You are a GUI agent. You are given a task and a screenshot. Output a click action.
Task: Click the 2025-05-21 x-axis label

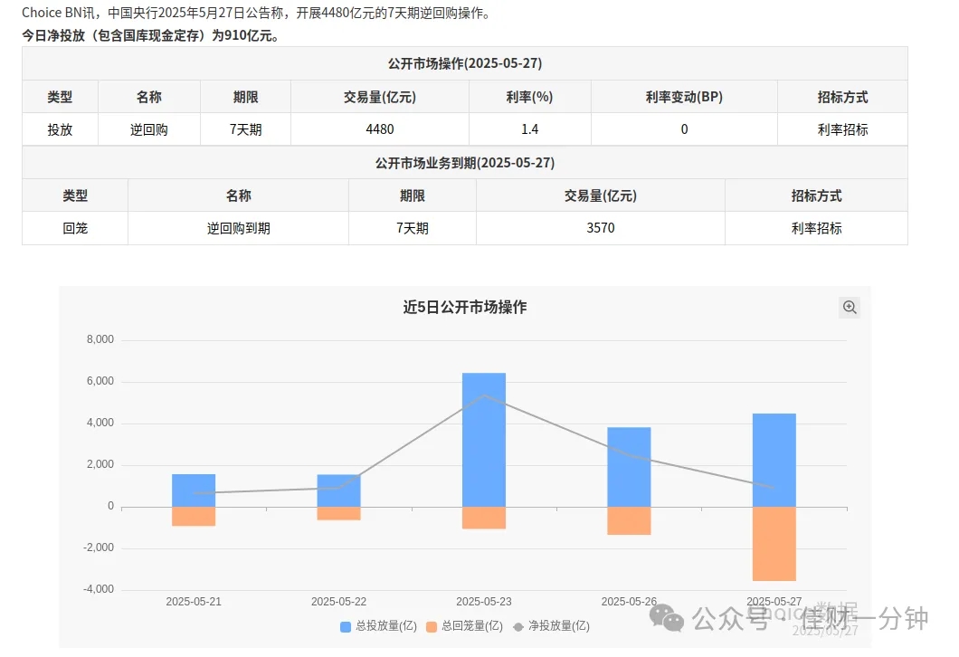pos(194,601)
